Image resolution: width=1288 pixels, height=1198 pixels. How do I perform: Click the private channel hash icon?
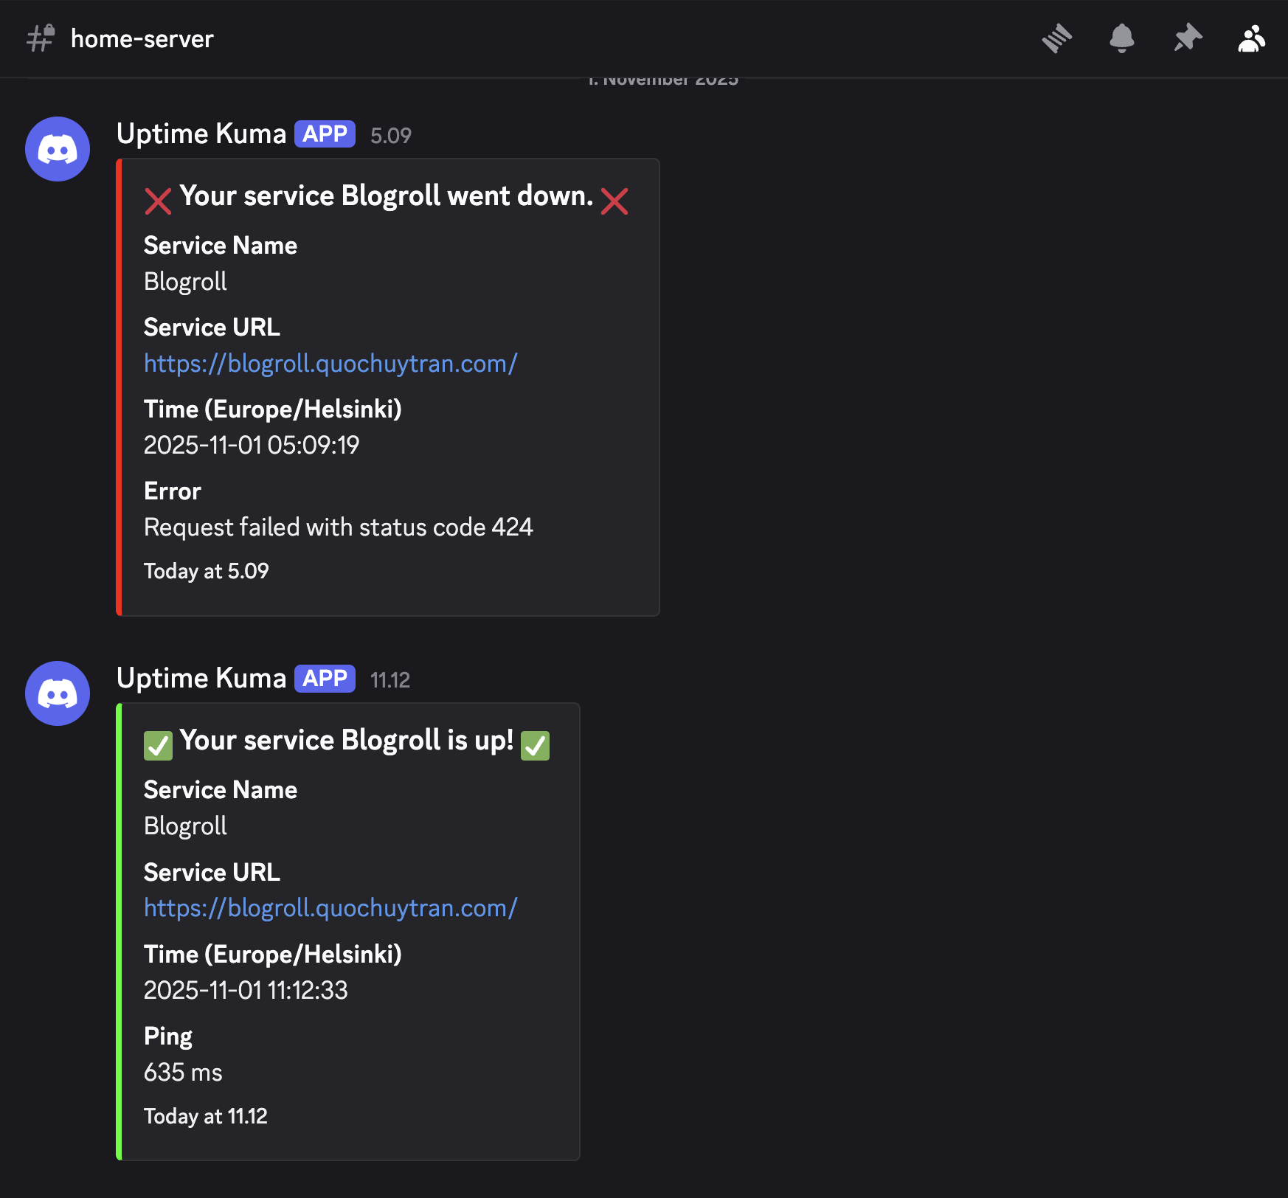pos(41,38)
